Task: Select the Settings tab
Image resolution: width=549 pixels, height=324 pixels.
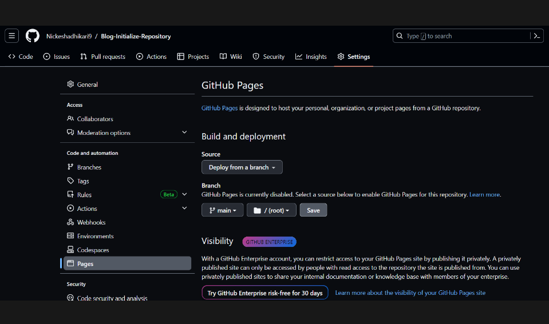Action: tap(354, 57)
